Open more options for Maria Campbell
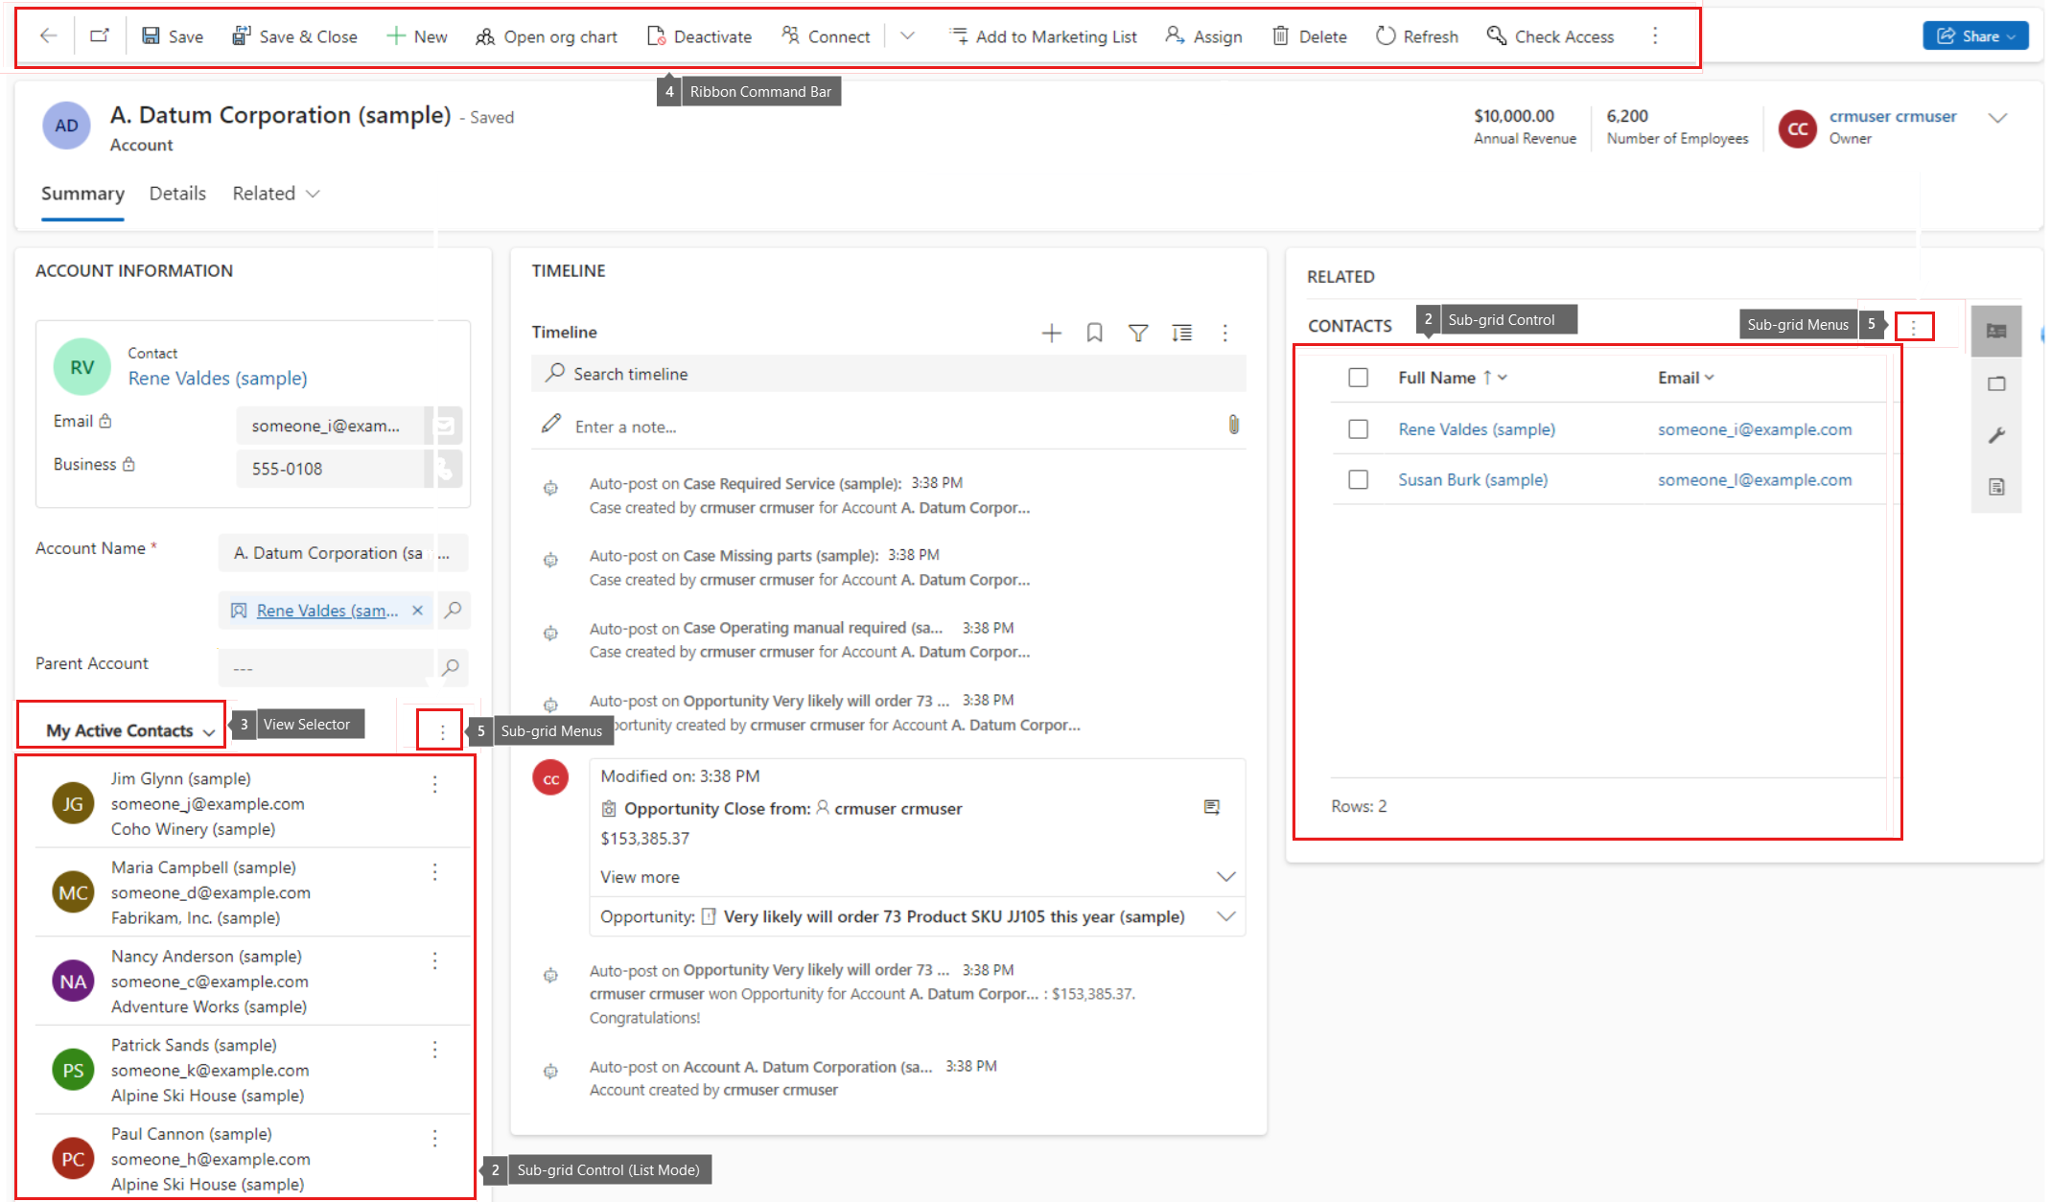The image size is (2051, 1202). (434, 872)
